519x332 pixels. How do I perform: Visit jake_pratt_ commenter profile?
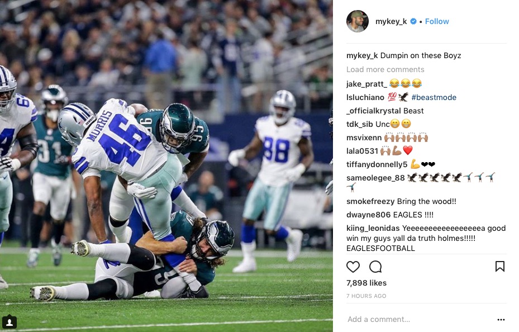pos(366,83)
